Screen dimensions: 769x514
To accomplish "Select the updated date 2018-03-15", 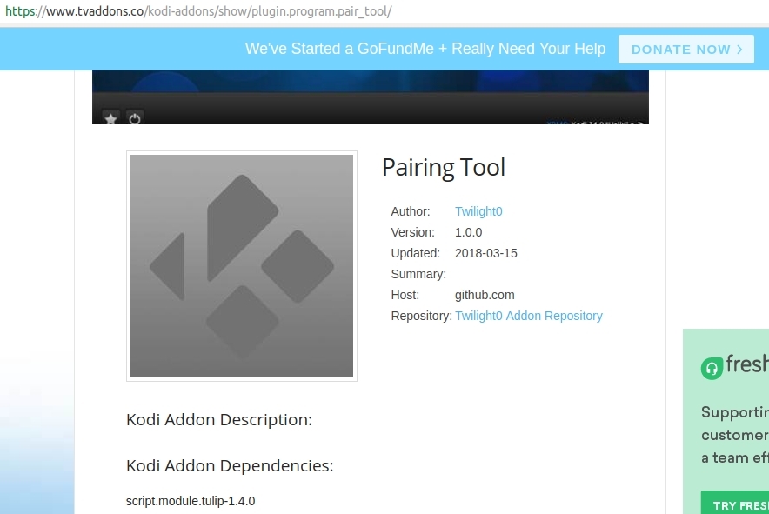I will tap(486, 253).
